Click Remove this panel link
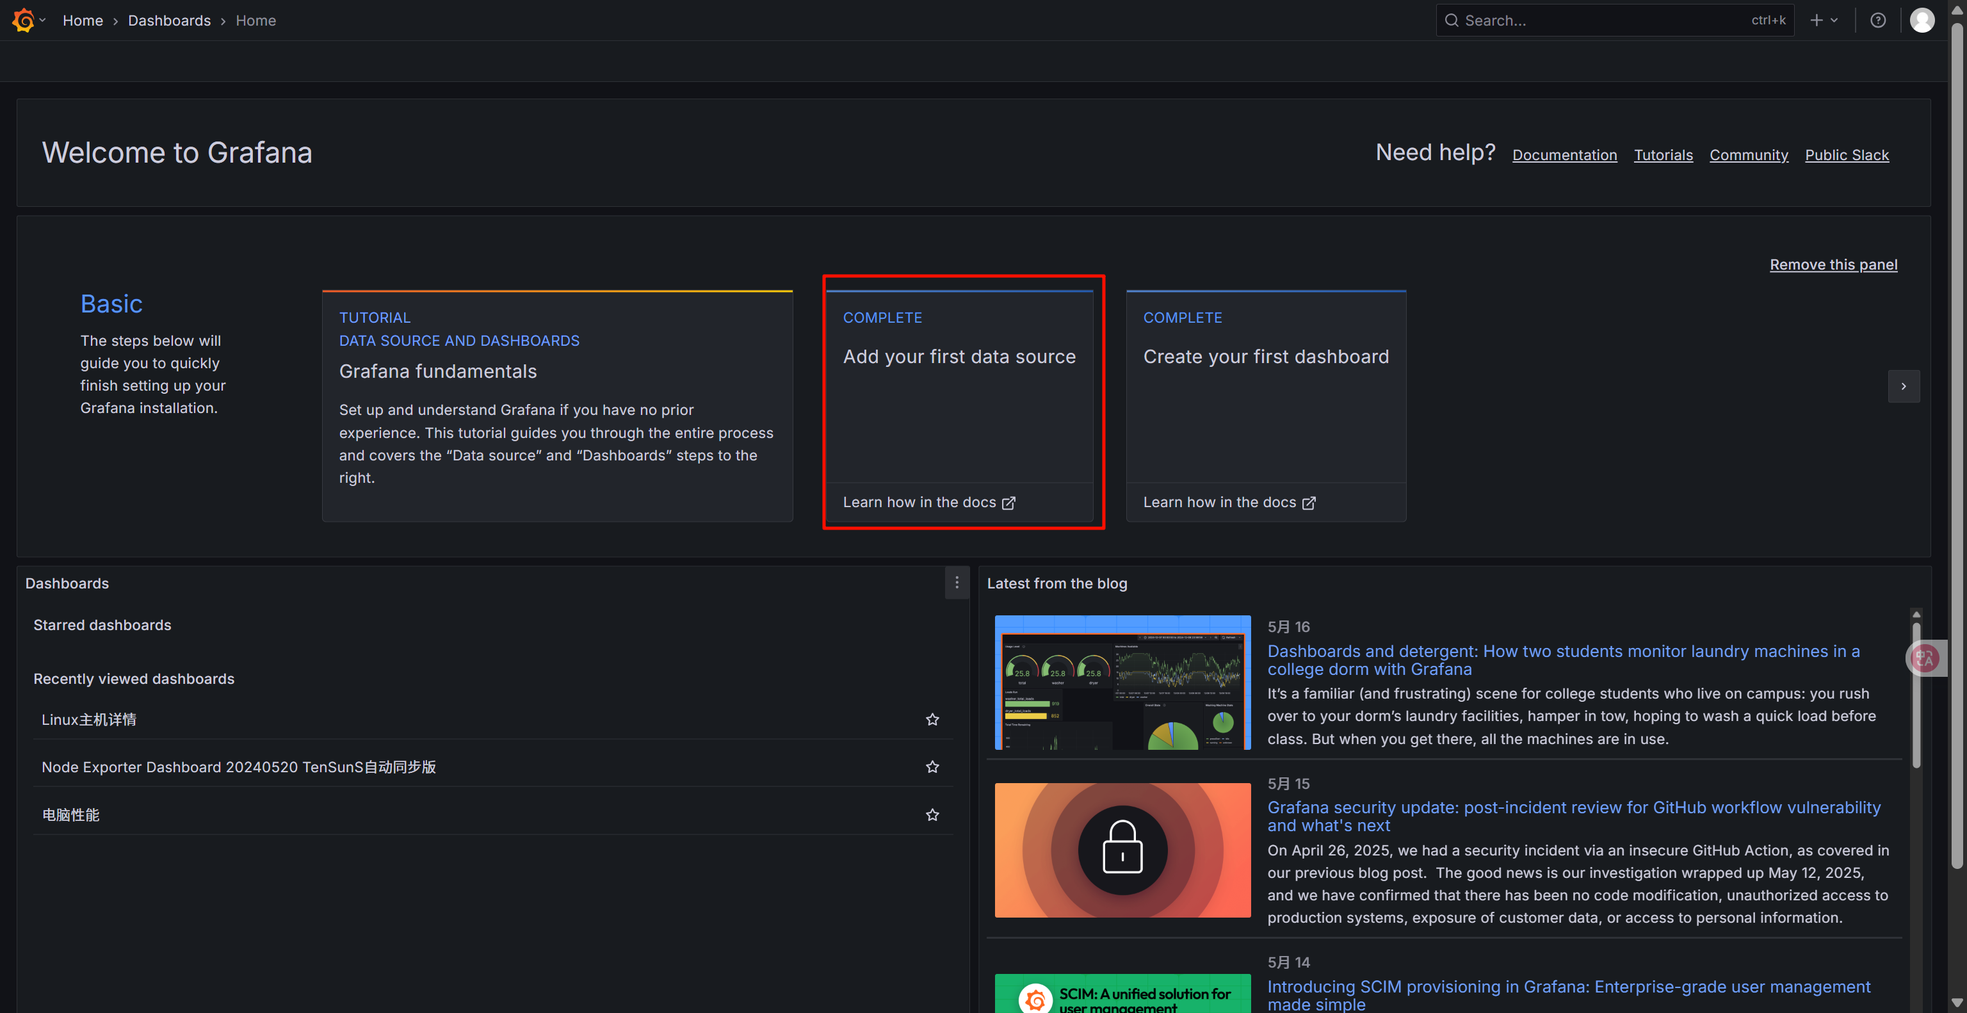 (x=1833, y=264)
